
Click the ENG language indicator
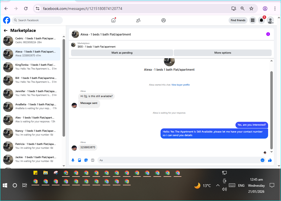241,186
